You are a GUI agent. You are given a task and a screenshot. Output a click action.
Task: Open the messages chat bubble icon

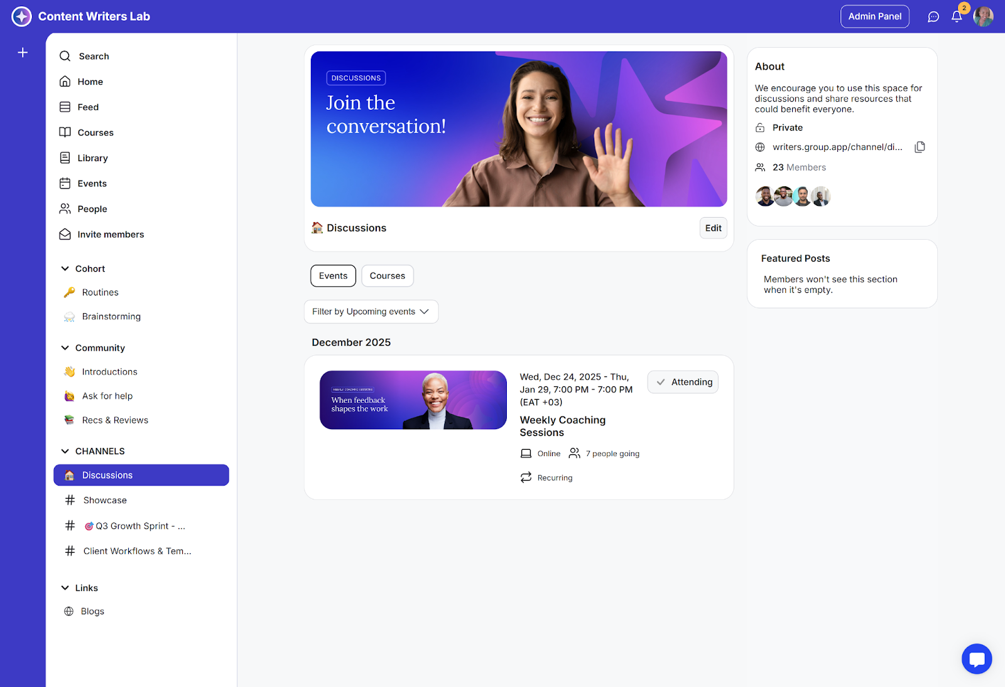[933, 17]
